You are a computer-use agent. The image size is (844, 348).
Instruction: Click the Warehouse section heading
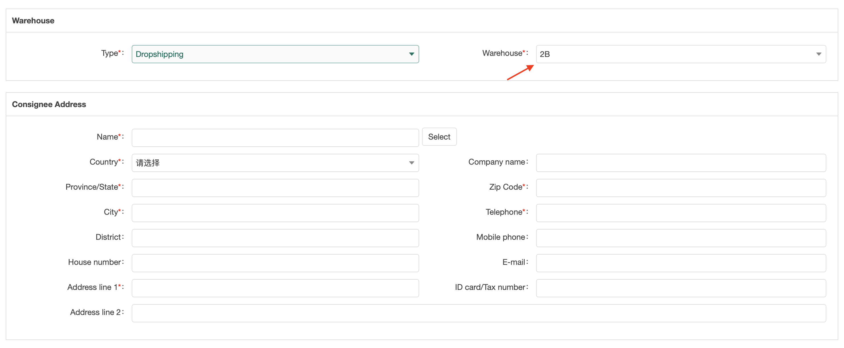[x=33, y=21]
